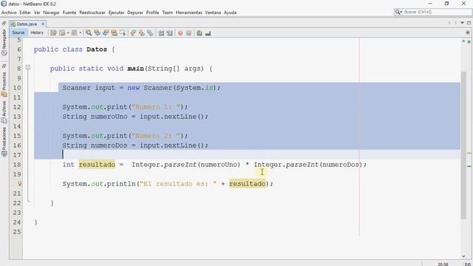Click the lightbulb hint on line 20

[19, 183]
